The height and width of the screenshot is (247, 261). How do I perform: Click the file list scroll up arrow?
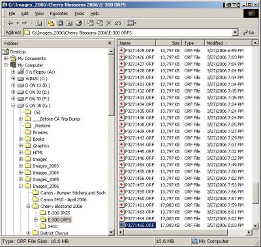[x=255, y=43]
